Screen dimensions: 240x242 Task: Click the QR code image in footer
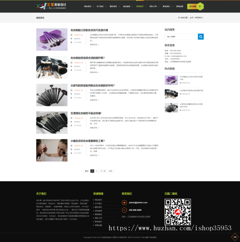(x=177, y=212)
